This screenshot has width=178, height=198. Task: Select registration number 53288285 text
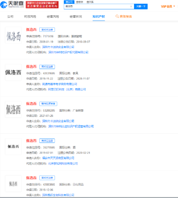49,111
